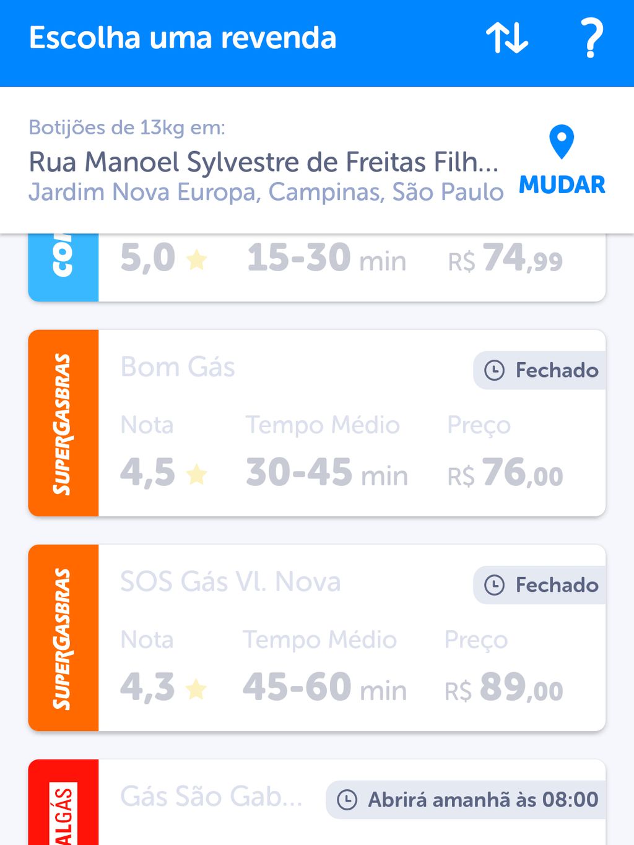Tap the 4,3 star rating on SOS Gás

click(x=163, y=688)
